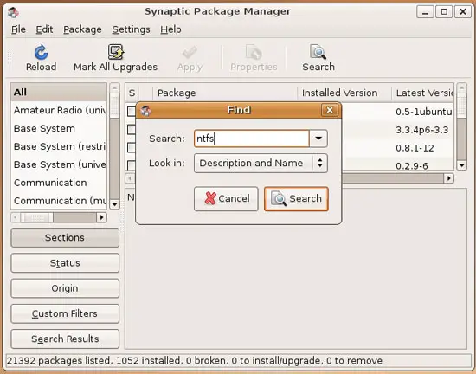Click down arrow of category list scrollbar
This screenshot has height=374, width=476.
(x=114, y=204)
